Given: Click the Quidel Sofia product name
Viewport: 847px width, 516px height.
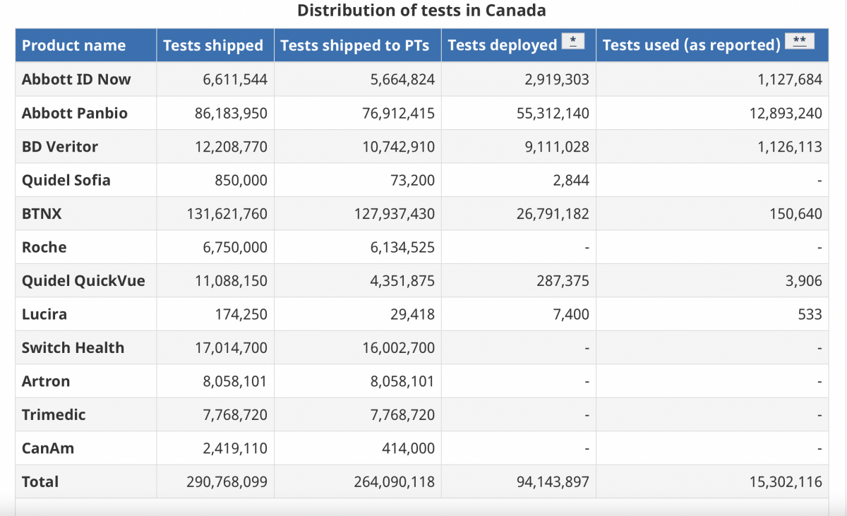Looking at the screenshot, I should (x=66, y=181).
